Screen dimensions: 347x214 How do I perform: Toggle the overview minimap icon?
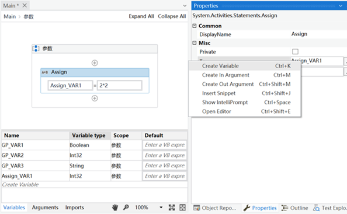click(x=183, y=208)
